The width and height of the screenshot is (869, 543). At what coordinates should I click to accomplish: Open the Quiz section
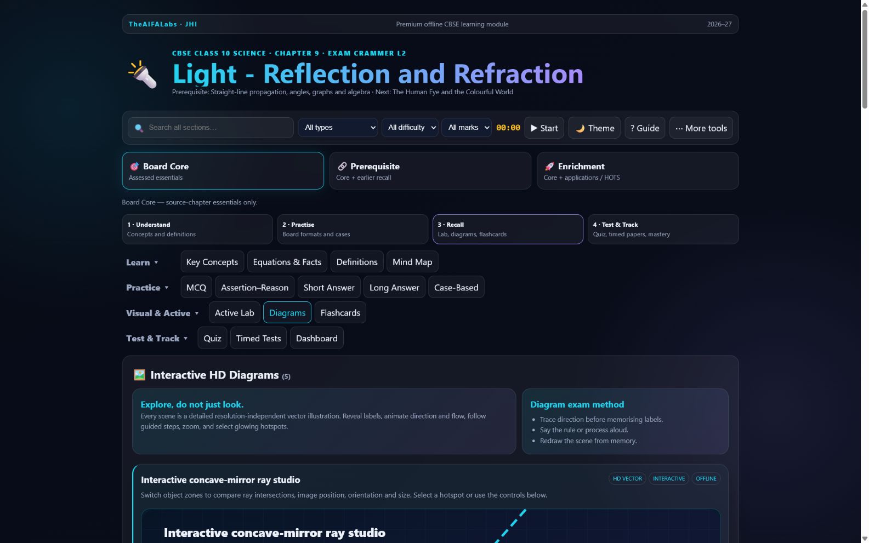[212, 338]
